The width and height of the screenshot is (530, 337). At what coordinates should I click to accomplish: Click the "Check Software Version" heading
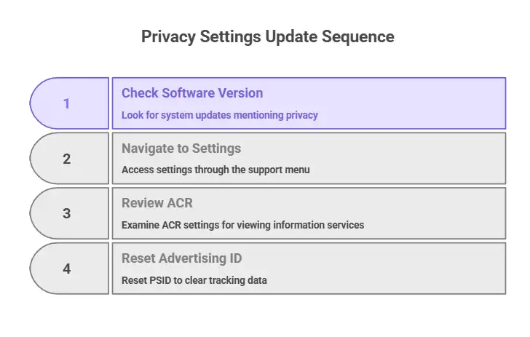coord(192,93)
